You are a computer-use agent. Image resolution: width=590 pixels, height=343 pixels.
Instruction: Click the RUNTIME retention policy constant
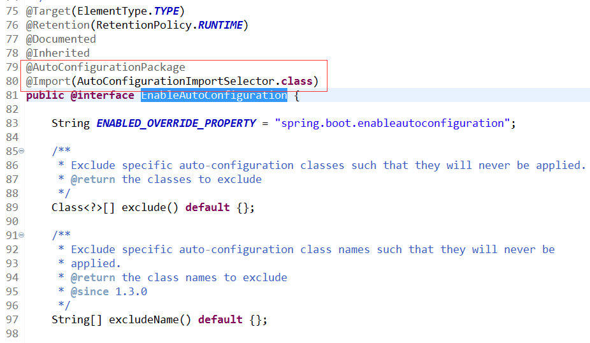[x=220, y=26]
